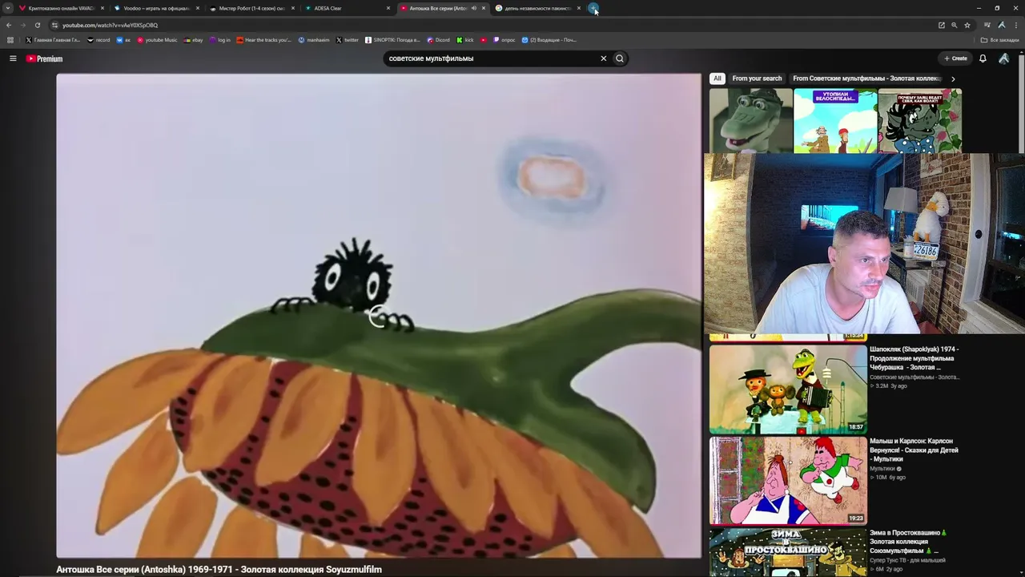This screenshot has height=577, width=1025.
Task: Close the Мистер Робот tab
Action: 293,8
